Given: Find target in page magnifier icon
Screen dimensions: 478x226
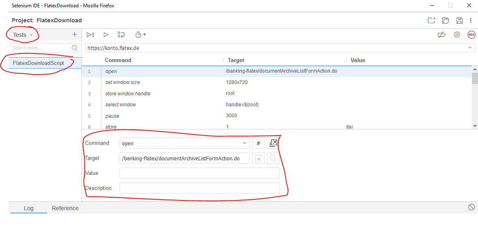Looking at the screenshot, I should [x=273, y=158].
